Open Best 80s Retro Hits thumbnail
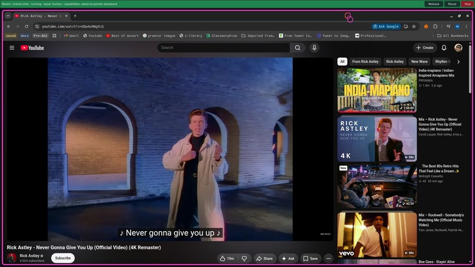475x267 pixels. click(377, 186)
